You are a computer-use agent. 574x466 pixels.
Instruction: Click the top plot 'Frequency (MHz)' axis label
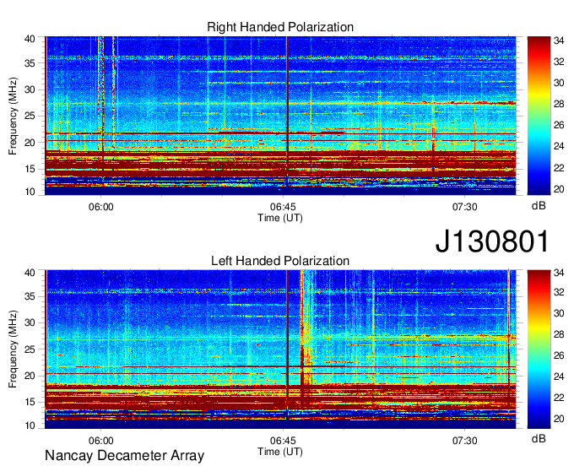pyautogui.click(x=13, y=116)
